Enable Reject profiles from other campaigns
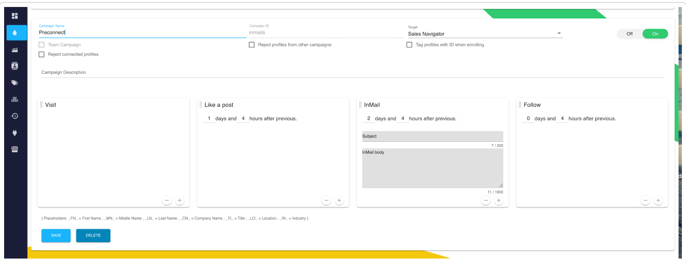 pos(252,45)
